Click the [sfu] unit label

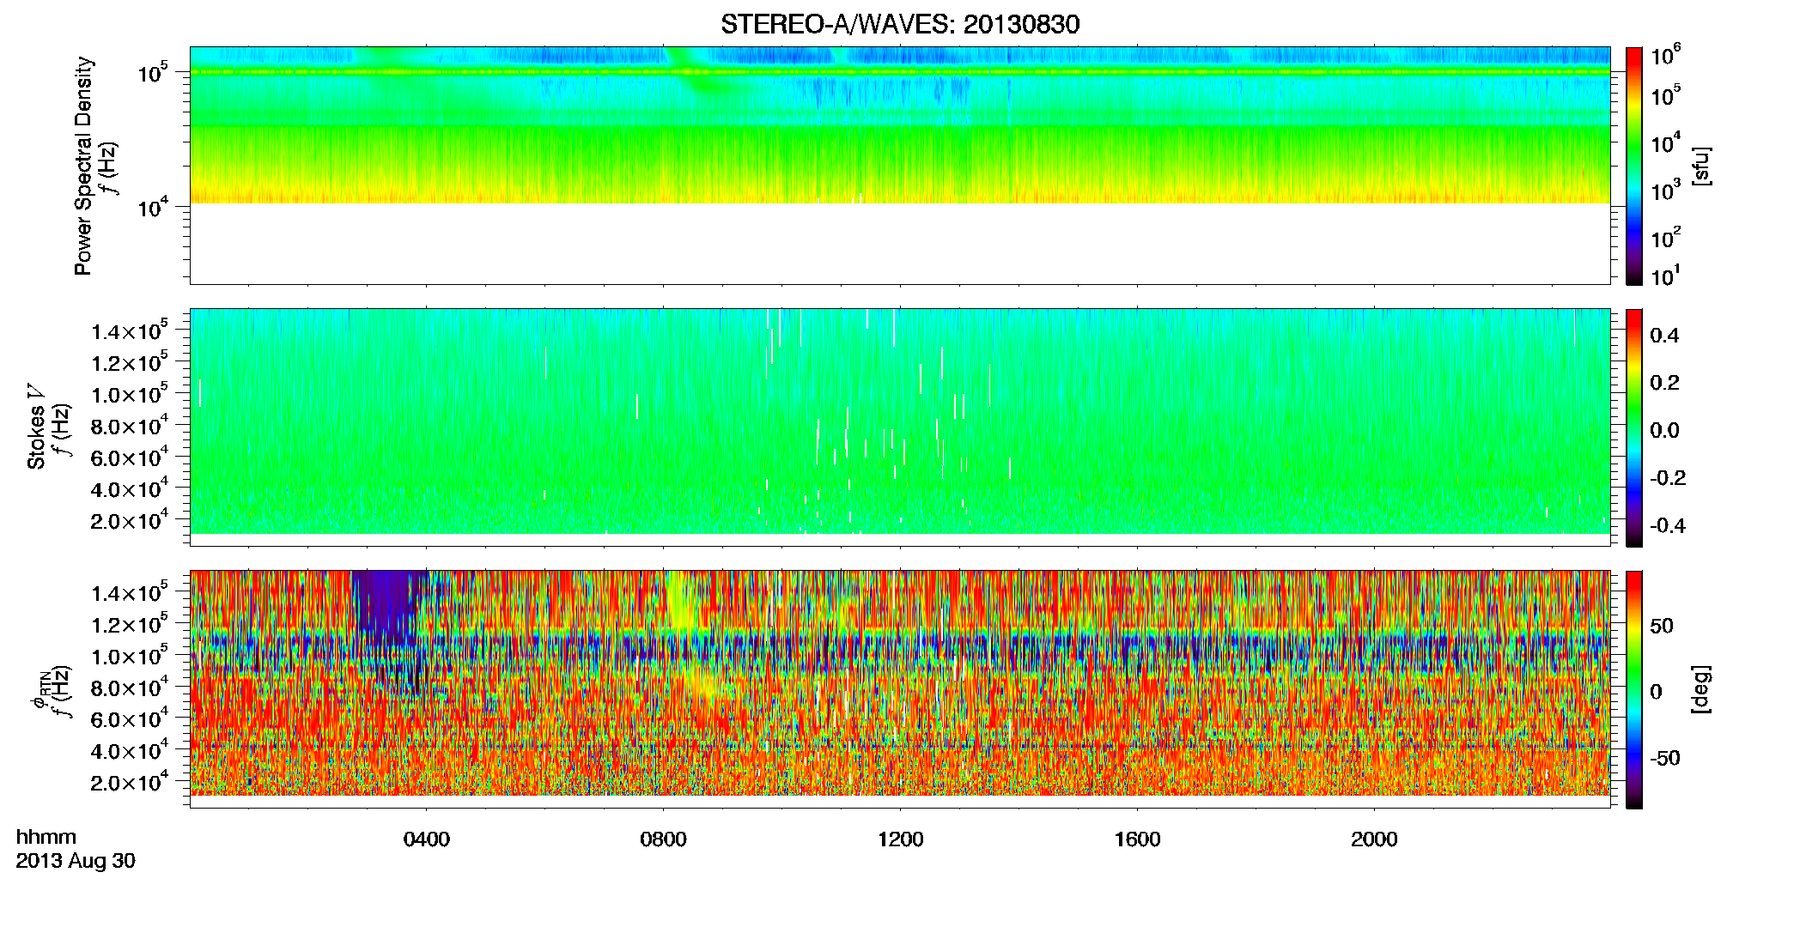tap(1701, 166)
